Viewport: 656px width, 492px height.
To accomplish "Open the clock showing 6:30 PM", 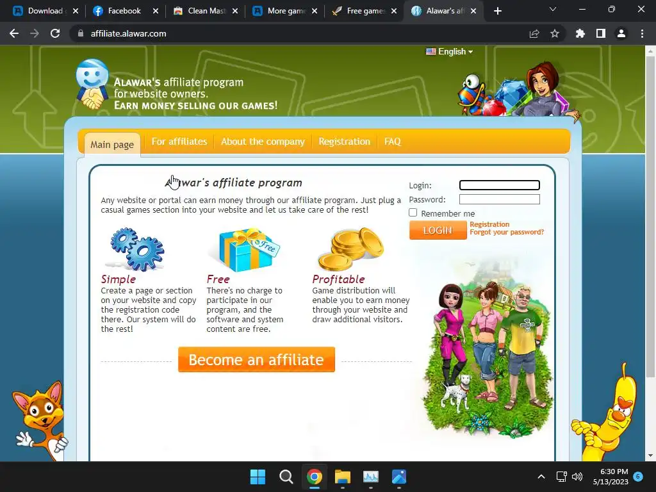I will pyautogui.click(x=611, y=477).
